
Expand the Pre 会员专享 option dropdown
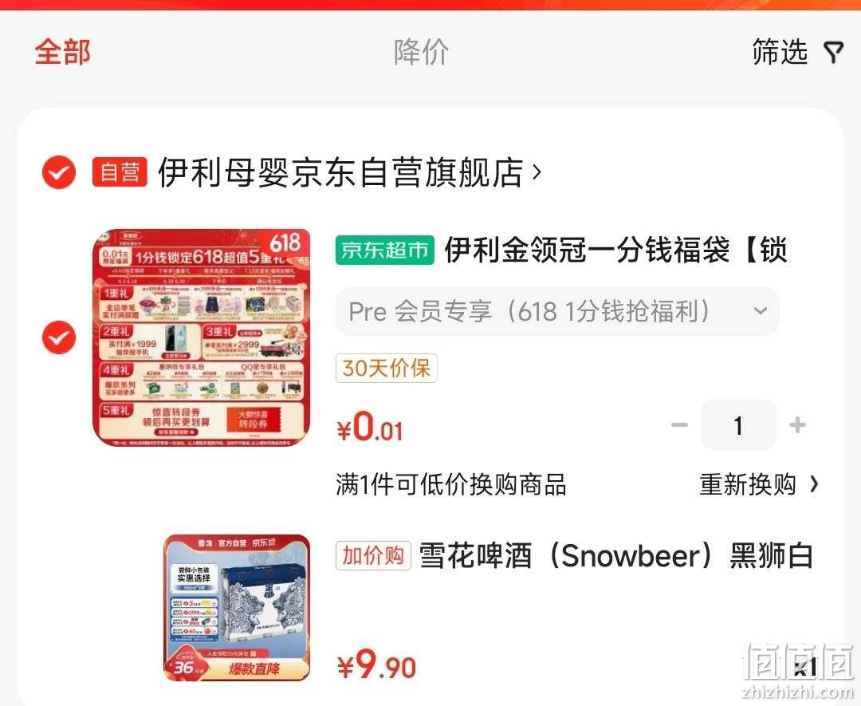point(557,312)
